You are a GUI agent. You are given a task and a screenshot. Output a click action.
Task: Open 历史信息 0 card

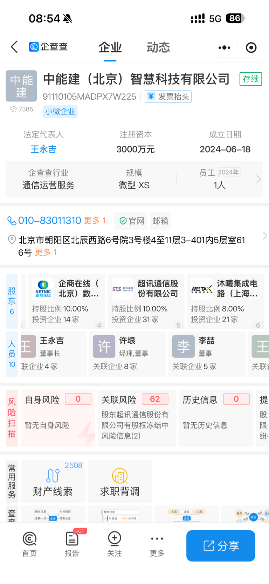pyautogui.click(x=216, y=418)
